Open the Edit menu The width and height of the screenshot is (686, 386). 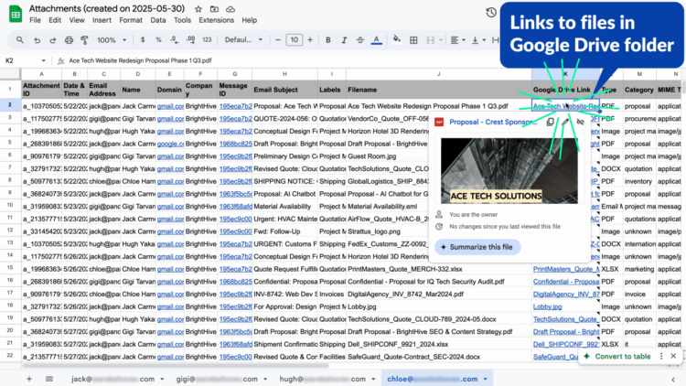(55, 20)
